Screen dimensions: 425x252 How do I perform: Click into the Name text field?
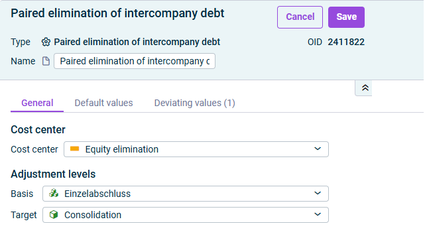[x=135, y=61]
